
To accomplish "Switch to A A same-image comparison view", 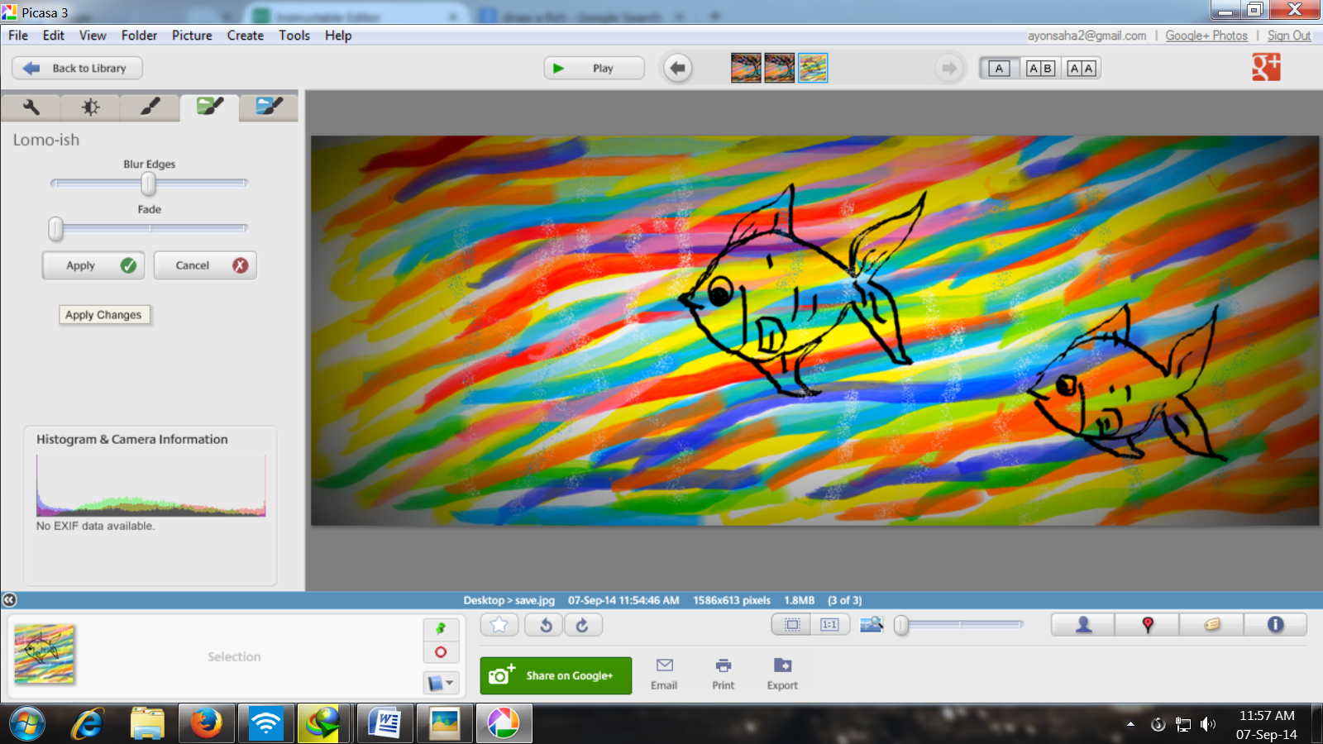I will 1082,69.
